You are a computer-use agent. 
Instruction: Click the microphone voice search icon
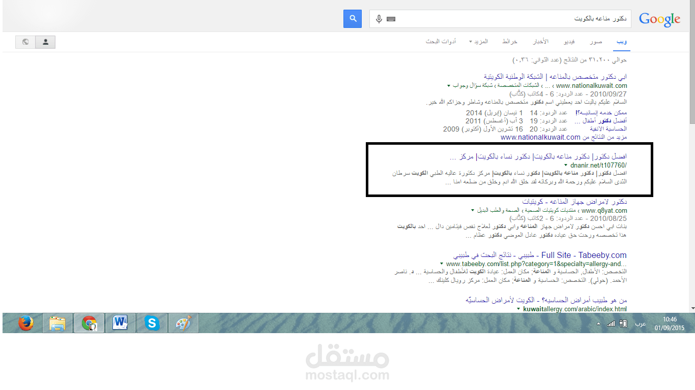click(x=379, y=19)
